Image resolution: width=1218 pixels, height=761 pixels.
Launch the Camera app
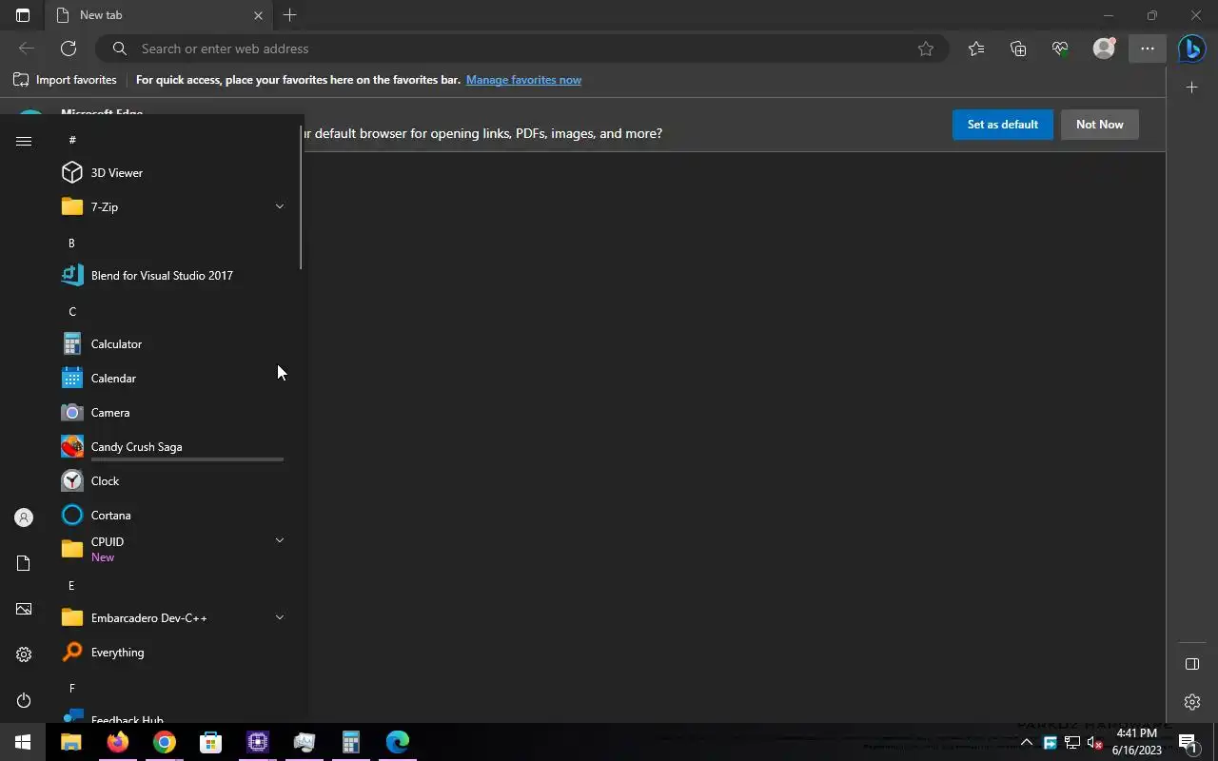(x=172, y=412)
